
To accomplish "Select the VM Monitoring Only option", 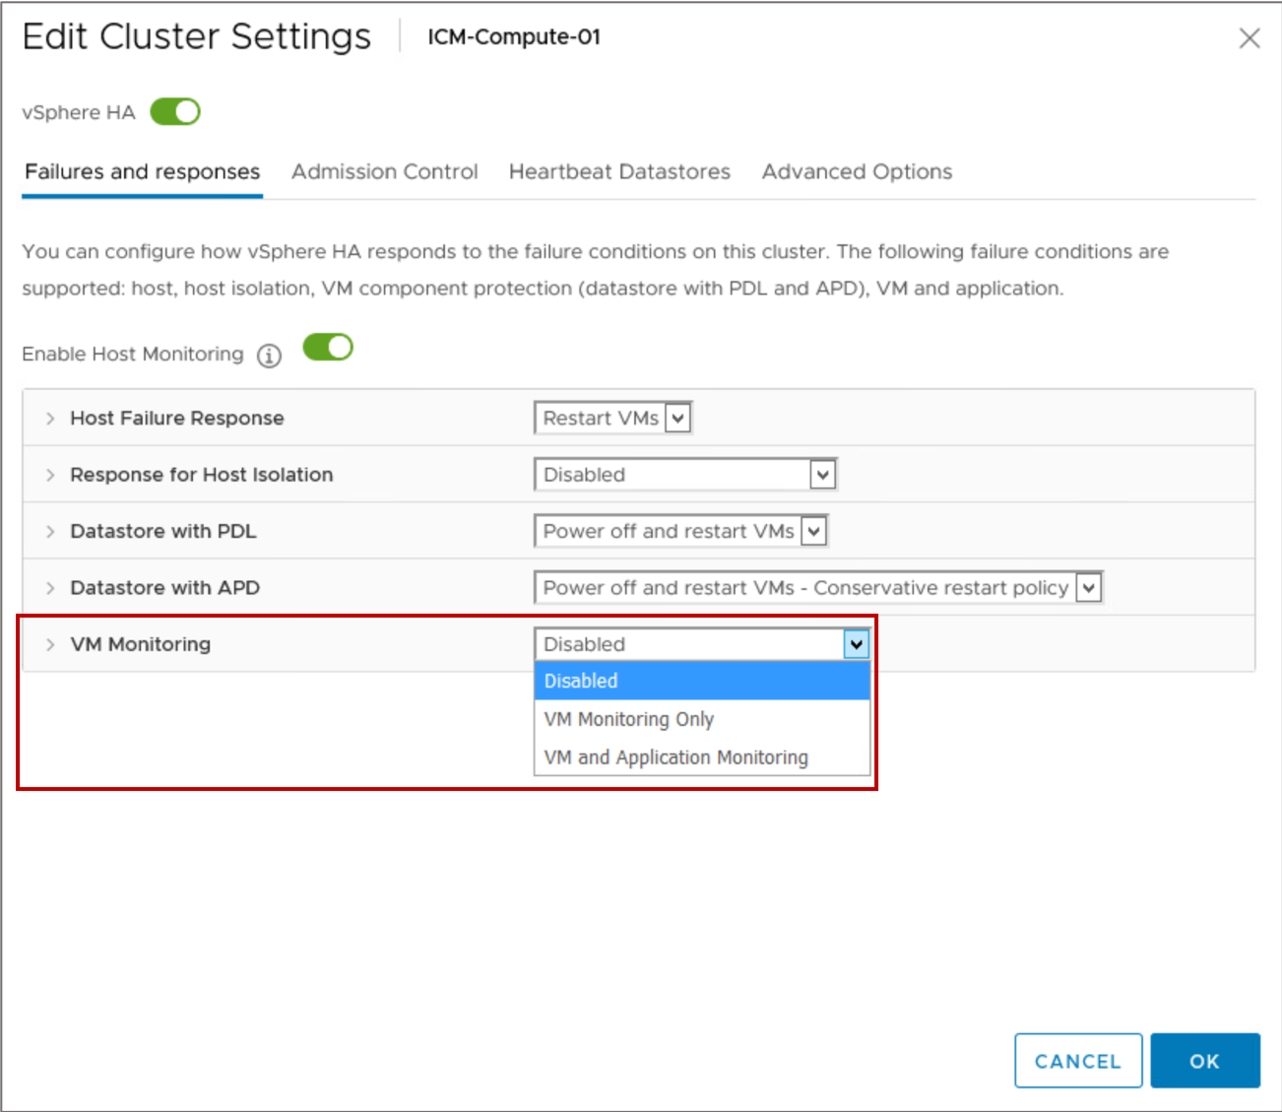I will [x=702, y=719].
